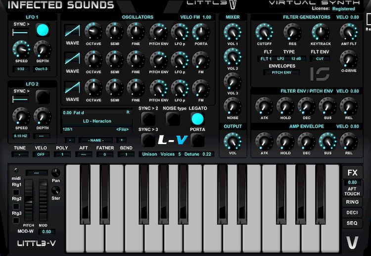Image resolution: width=371 pixels, height=256 pixels.
Task: Click oscillator 2 FM knob
Action: 201,60
